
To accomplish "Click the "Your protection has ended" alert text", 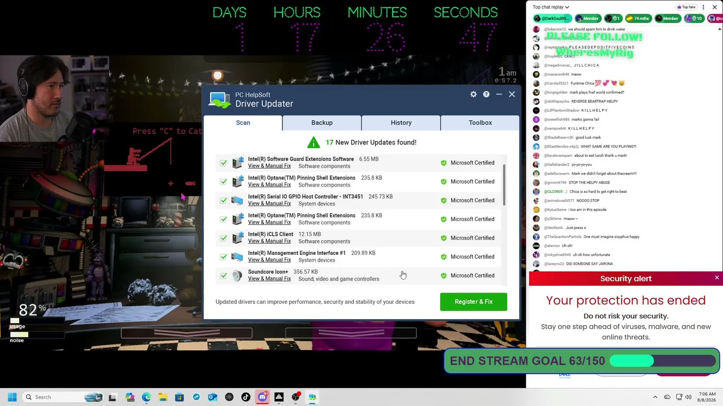I will pyautogui.click(x=626, y=301).
